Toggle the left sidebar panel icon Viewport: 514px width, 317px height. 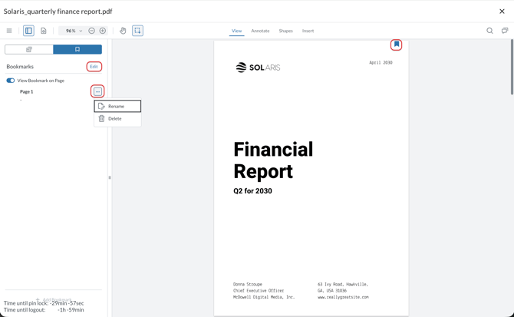tap(28, 31)
